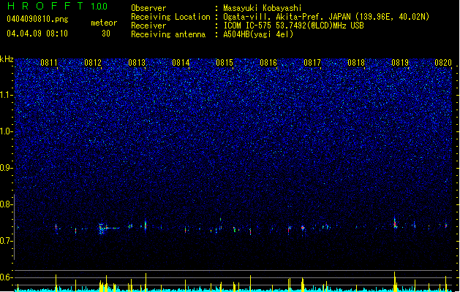Viewport: 460px width, 292px height.
Task: Click the bright echo just before 0819
Action: coord(395,223)
